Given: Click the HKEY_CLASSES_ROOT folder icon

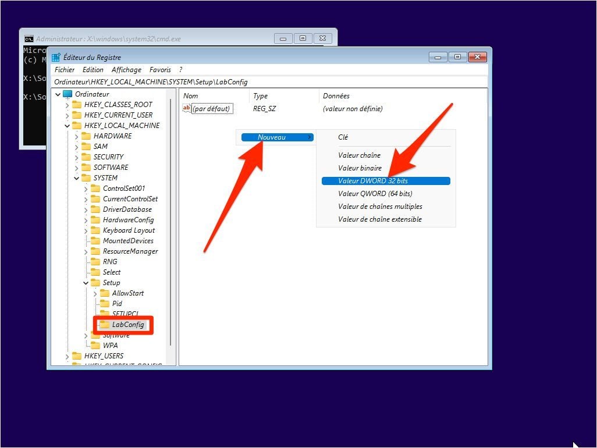Looking at the screenshot, I should (x=77, y=105).
